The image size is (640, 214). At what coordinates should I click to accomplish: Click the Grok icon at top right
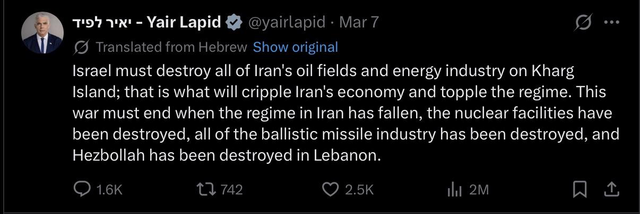pos(583,23)
